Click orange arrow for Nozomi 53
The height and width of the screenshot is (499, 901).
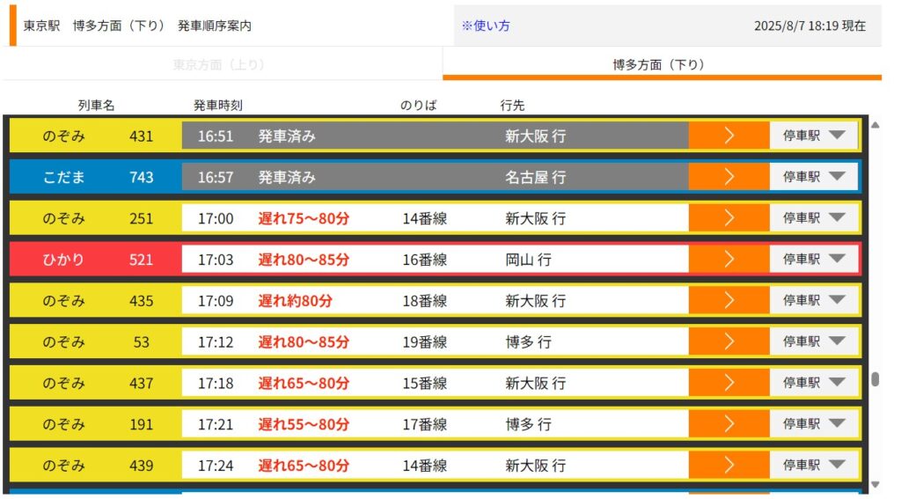tap(729, 341)
